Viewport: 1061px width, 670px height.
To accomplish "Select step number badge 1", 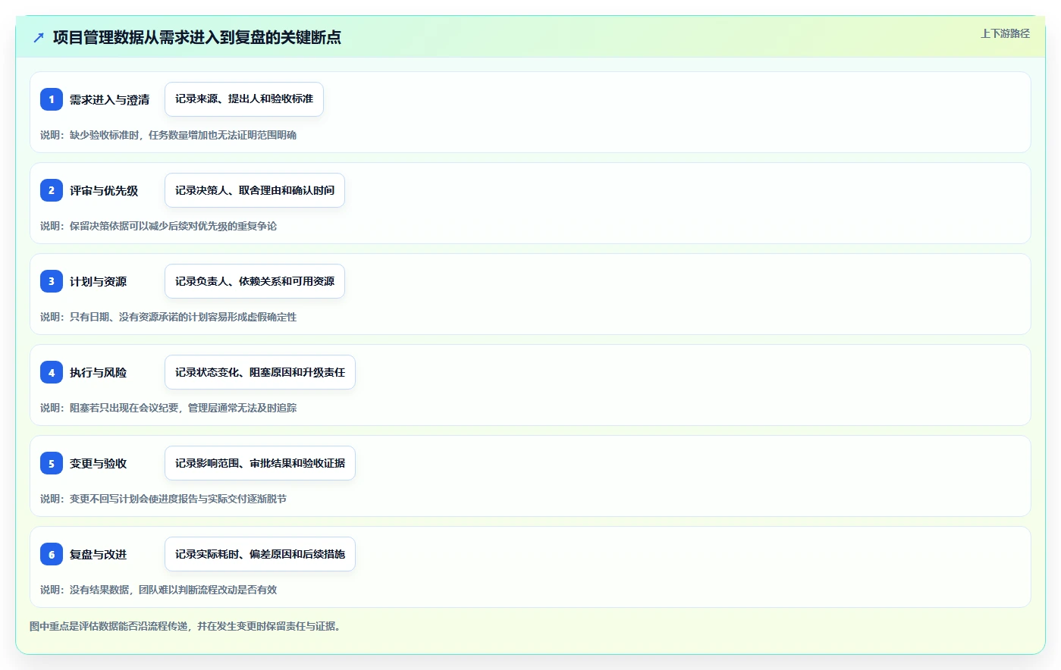I will 52,99.
